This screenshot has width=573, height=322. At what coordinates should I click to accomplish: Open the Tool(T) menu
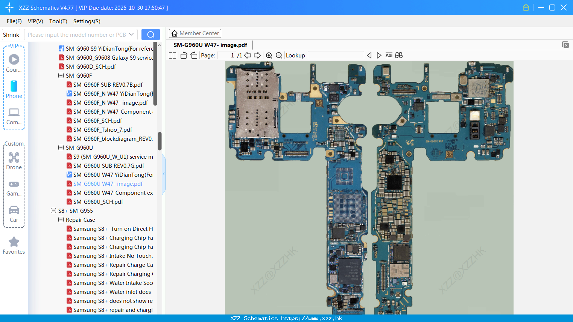(58, 21)
